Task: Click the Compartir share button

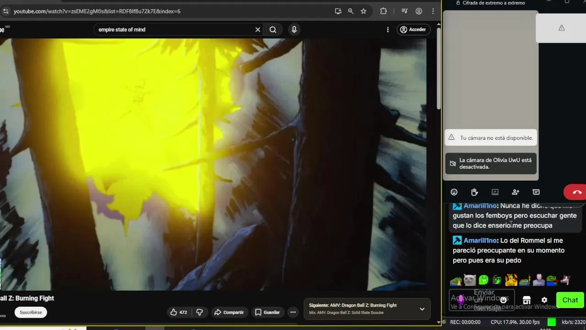Action: (229, 312)
